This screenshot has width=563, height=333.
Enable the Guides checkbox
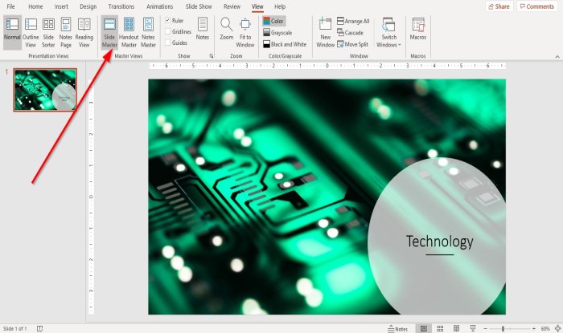pyautogui.click(x=167, y=43)
